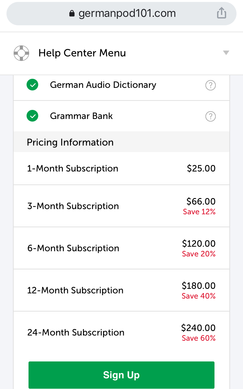The height and width of the screenshot is (389, 243).
Task: Click the Grammar Bank feature label
Action: click(81, 116)
